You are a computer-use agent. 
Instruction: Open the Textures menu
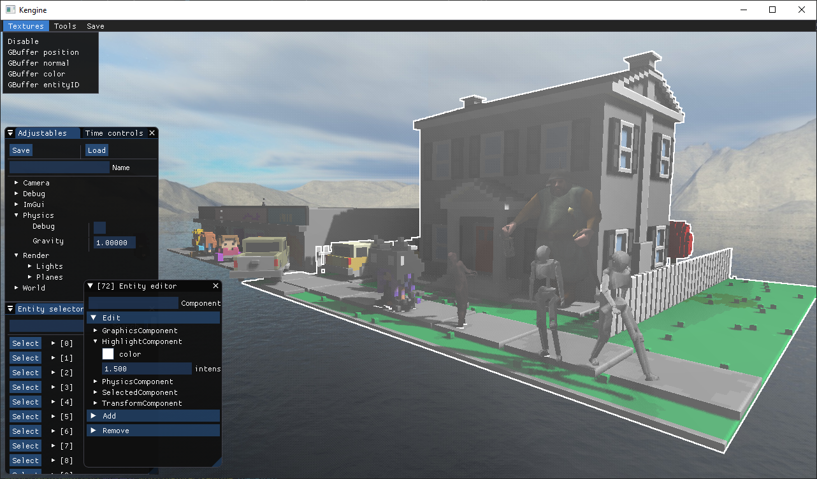pos(26,26)
